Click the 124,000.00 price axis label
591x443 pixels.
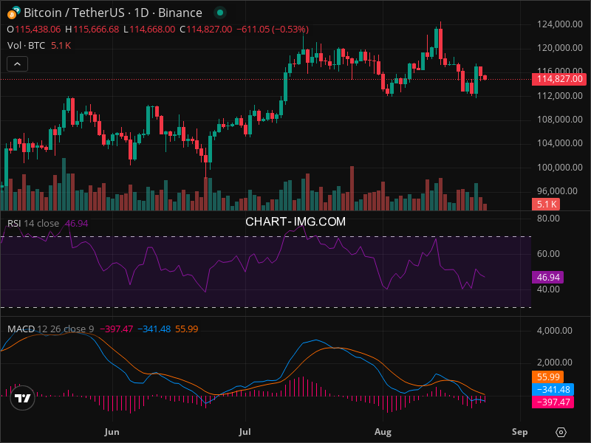pos(559,24)
